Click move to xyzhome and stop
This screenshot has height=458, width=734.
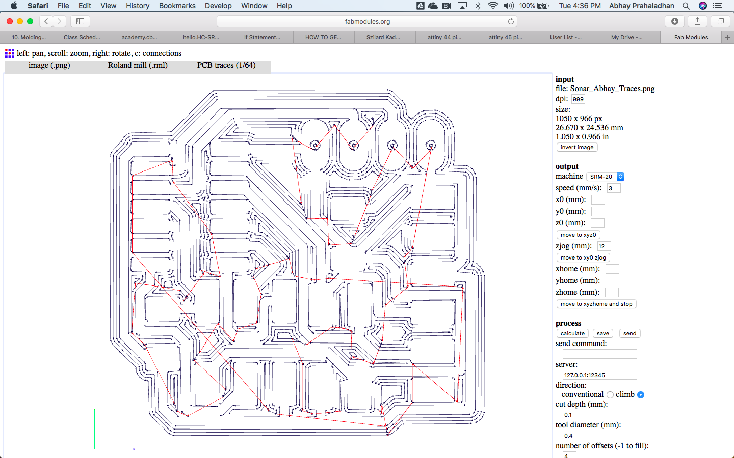(596, 304)
